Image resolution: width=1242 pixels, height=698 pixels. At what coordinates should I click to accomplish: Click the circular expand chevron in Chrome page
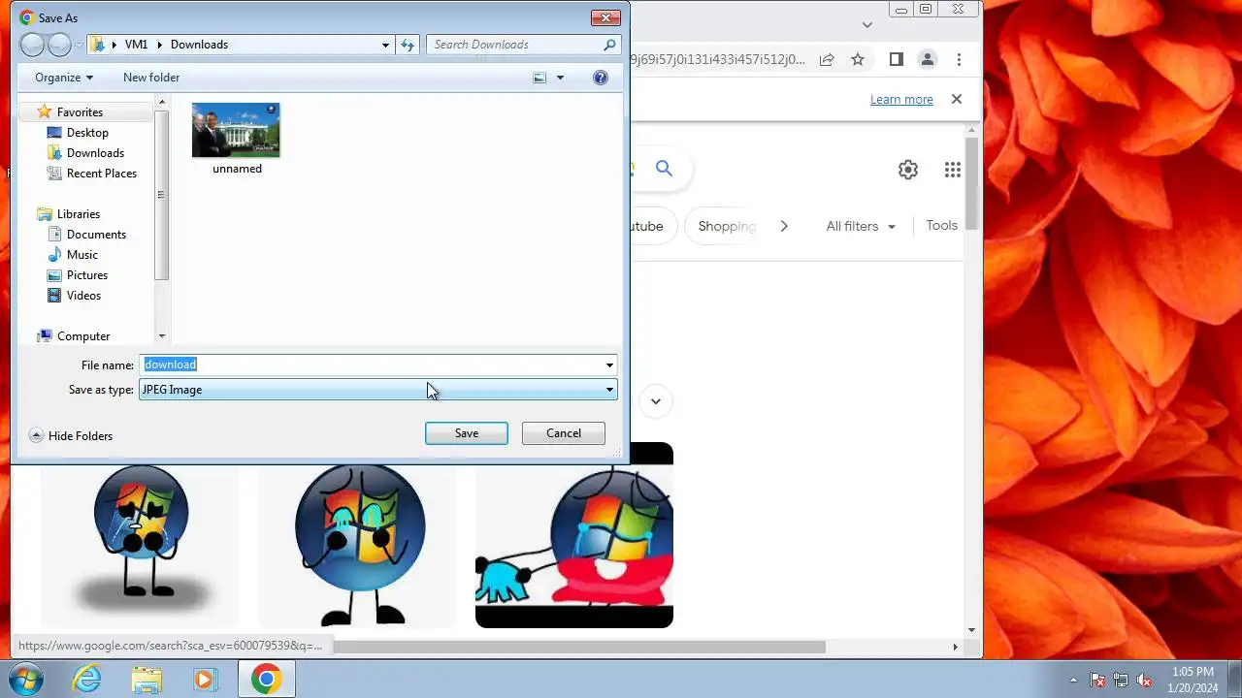point(656,401)
